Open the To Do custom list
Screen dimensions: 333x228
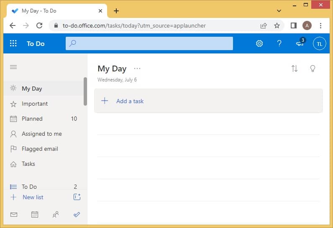click(44, 187)
